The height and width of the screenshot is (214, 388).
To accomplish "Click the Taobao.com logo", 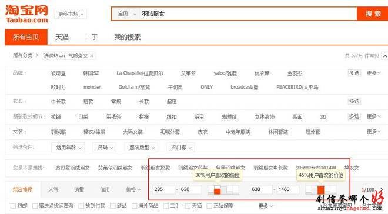I will pyautogui.click(x=26, y=14).
